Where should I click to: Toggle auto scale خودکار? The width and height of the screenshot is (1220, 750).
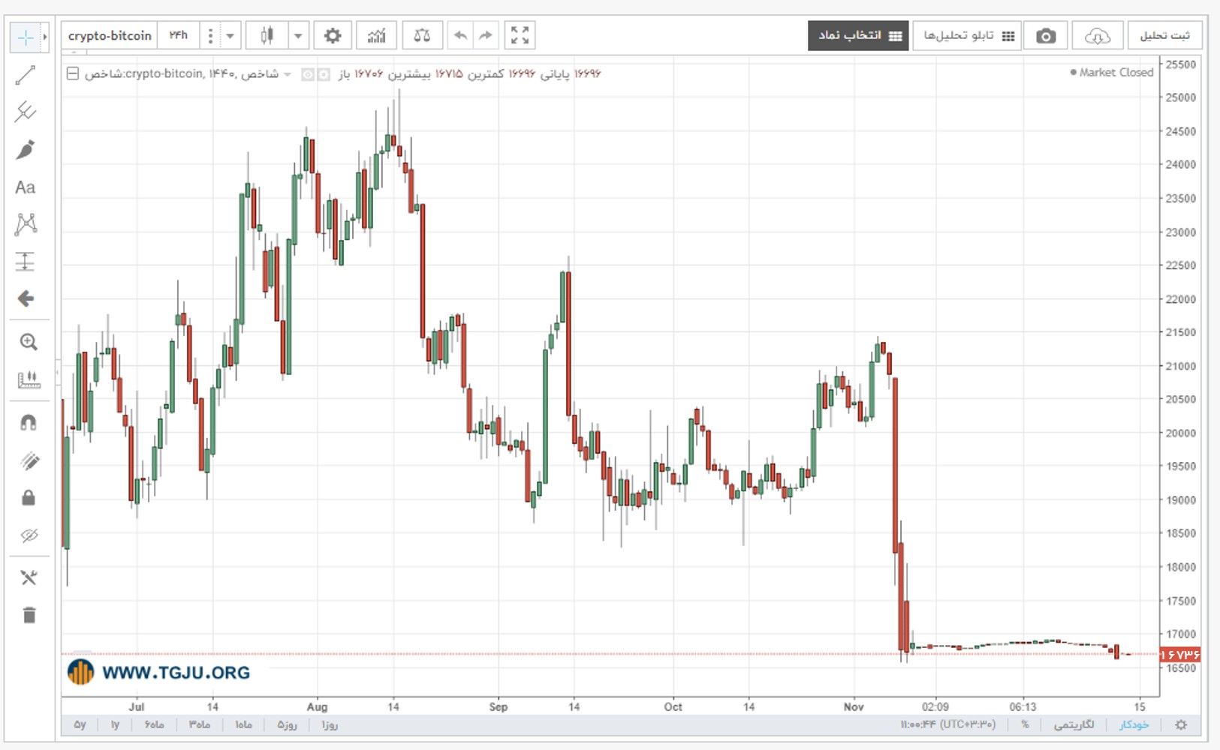(x=1134, y=725)
